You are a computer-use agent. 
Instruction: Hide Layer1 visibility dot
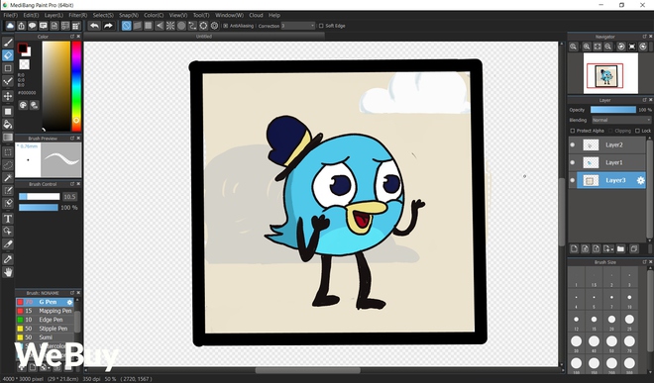pos(573,162)
